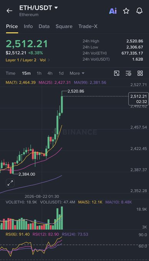Switch to the Price tab
The height and width of the screenshot is (261, 149).
click(x=12, y=26)
